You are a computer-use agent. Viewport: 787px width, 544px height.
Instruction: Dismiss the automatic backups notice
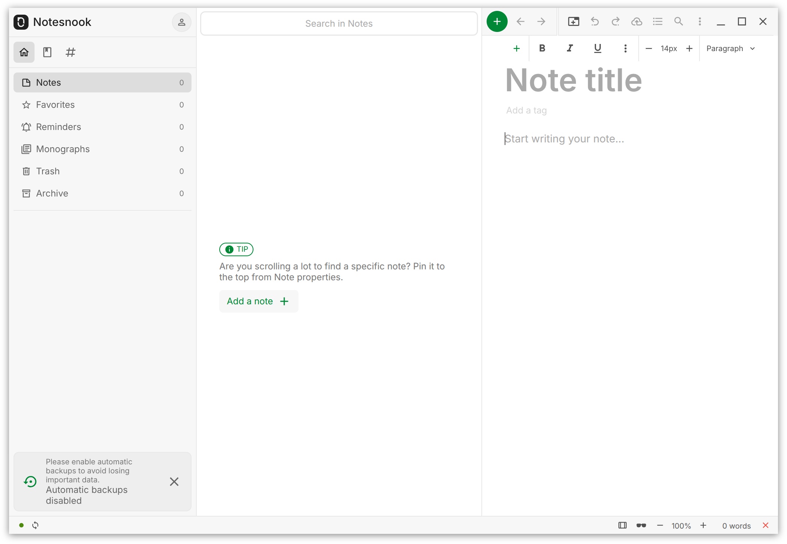(x=174, y=482)
